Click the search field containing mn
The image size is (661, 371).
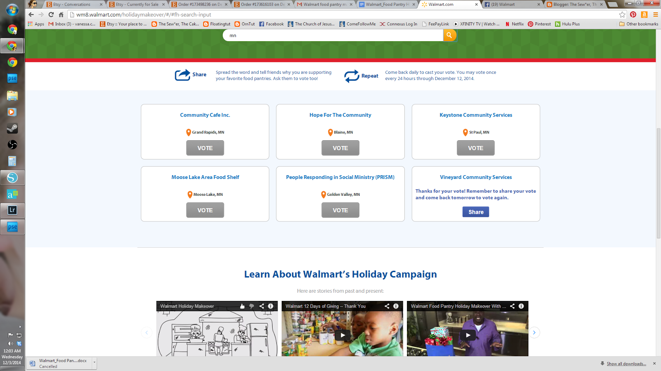pyautogui.click(x=333, y=35)
